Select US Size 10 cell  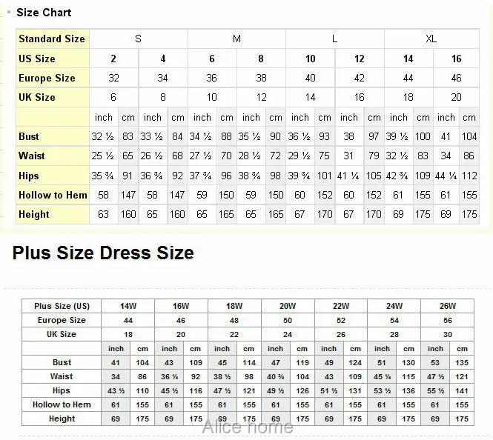pyautogui.click(x=311, y=59)
